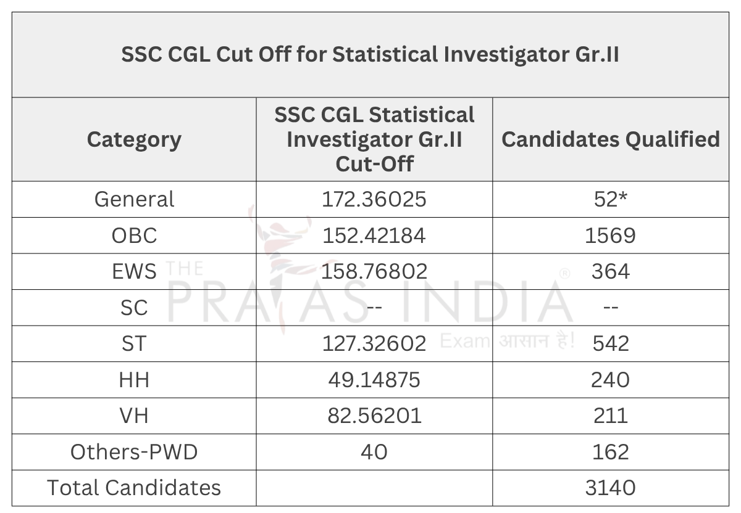Click the Cut-Off column header cell
Screen dimensions: 741x513
click(374, 139)
